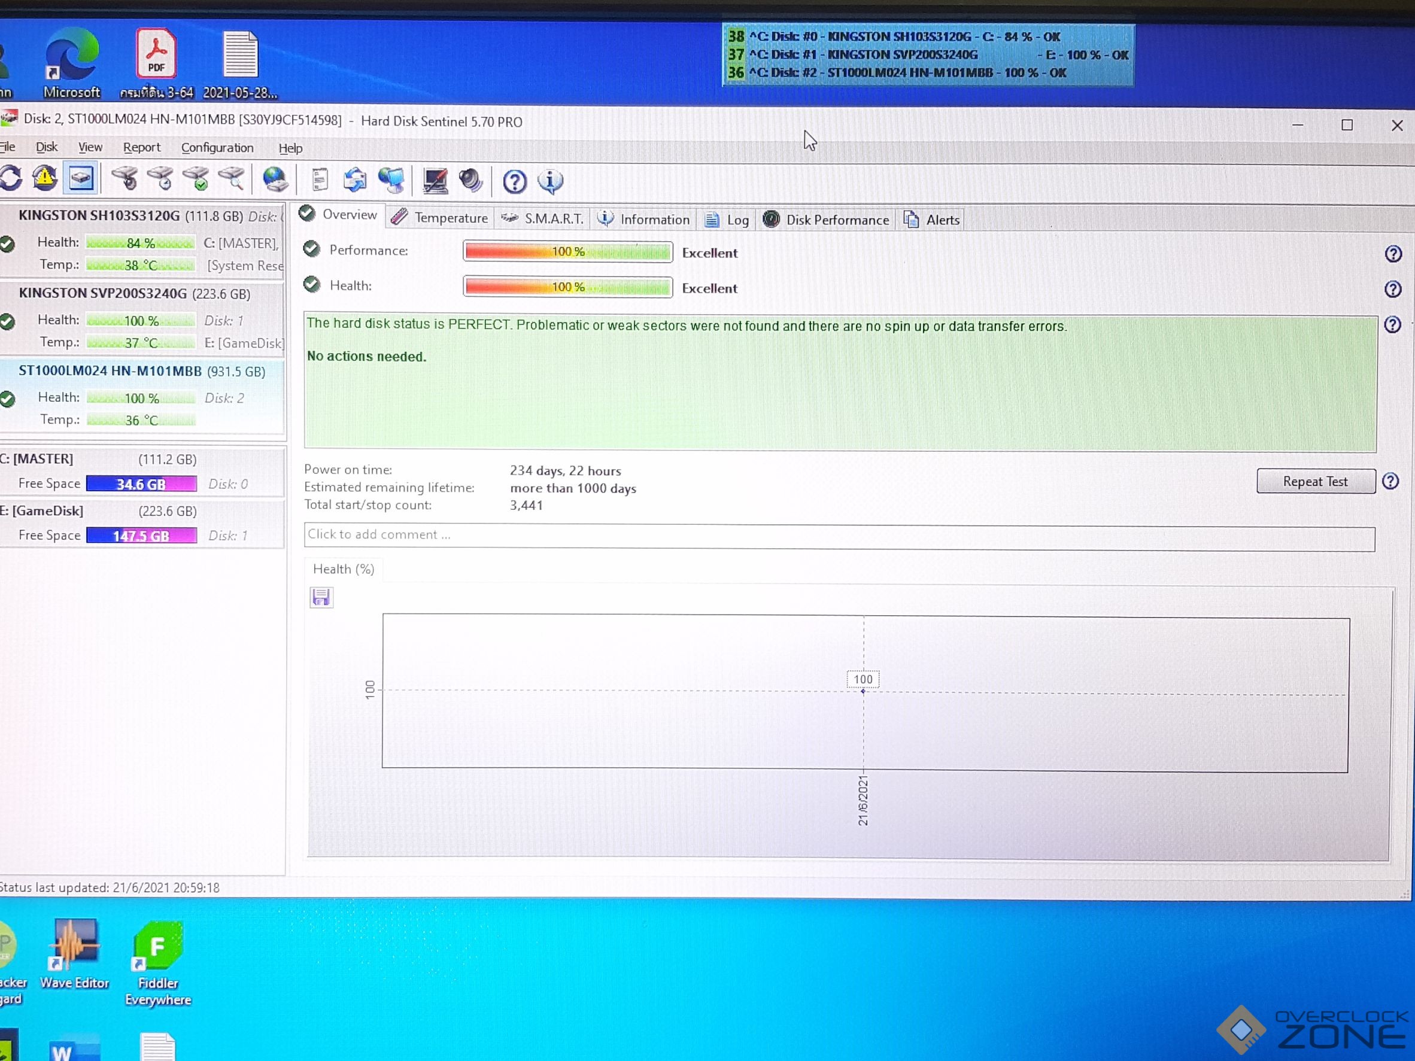Open the Report menu

coord(141,148)
